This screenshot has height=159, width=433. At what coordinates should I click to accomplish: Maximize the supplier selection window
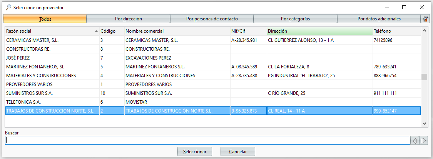[404, 7]
